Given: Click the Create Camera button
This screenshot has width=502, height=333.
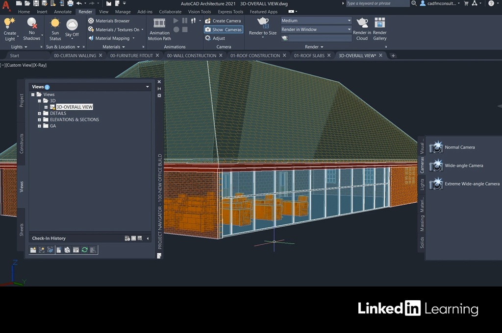Looking at the screenshot, I should [223, 21].
